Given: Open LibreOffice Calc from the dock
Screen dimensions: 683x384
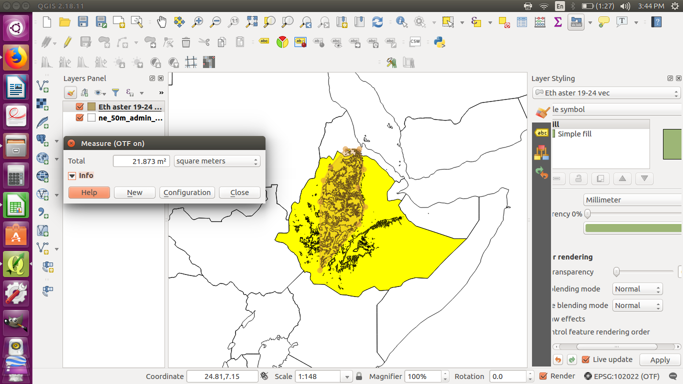Looking at the screenshot, I should [16, 205].
